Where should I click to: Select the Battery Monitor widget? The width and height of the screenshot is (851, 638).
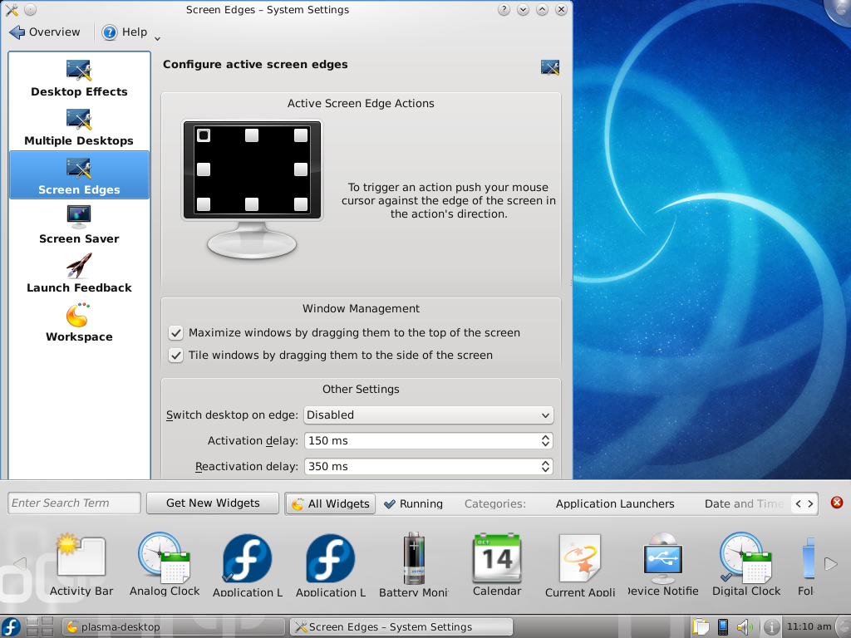tap(414, 564)
